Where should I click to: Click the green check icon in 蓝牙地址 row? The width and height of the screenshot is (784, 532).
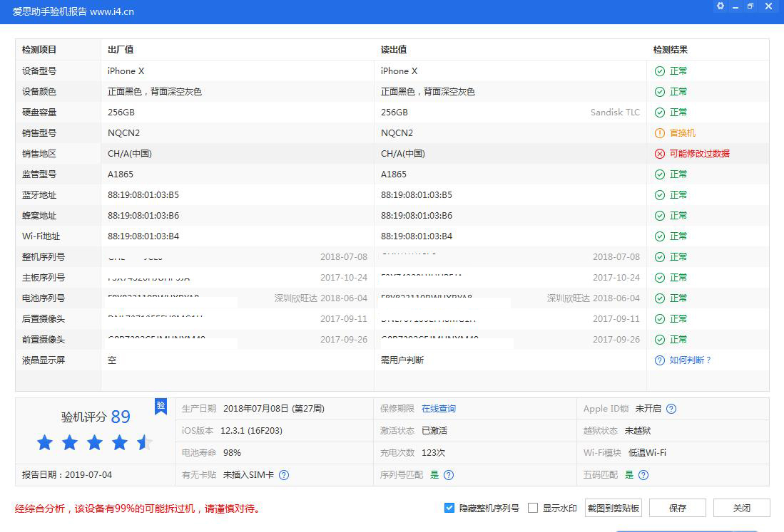(659, 195)
